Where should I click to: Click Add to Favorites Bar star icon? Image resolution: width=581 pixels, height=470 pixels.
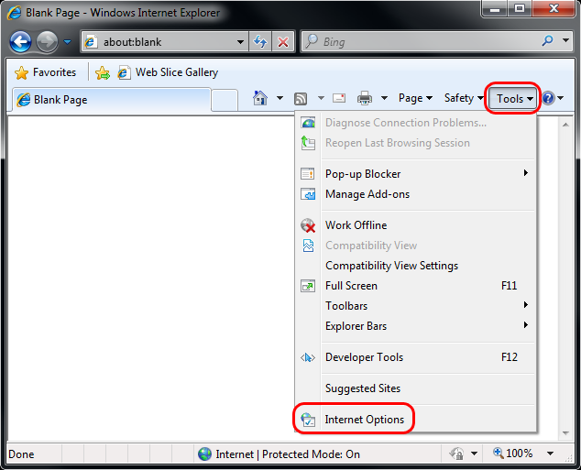tap(103, 72)
